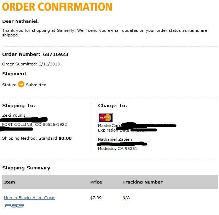Select the order number 68716923
219x215 pixels.
(x=56, y=54)
